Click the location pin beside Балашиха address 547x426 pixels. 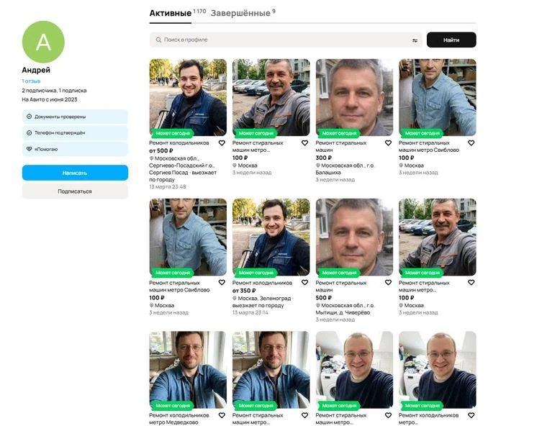point(318,166)
